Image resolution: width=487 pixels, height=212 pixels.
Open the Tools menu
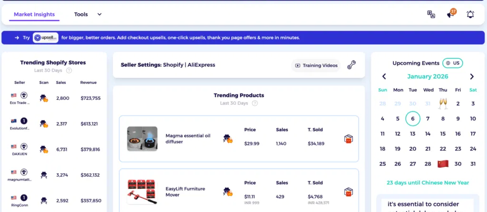click(x=81, y=14)
